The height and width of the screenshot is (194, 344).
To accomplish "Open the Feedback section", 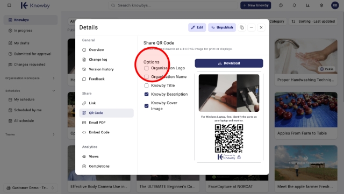I will coord(106,79).
